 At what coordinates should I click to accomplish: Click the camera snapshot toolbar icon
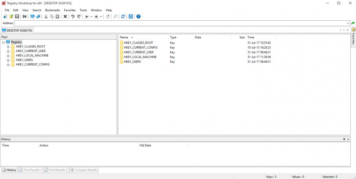click(25, 17)
